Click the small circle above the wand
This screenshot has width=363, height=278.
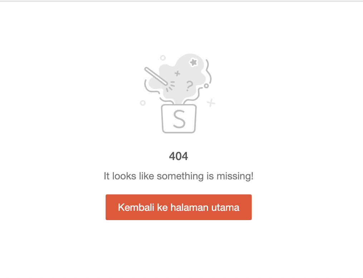pos(163,58)
